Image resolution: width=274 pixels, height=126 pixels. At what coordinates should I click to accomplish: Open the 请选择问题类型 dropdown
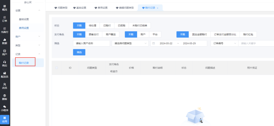130,43
